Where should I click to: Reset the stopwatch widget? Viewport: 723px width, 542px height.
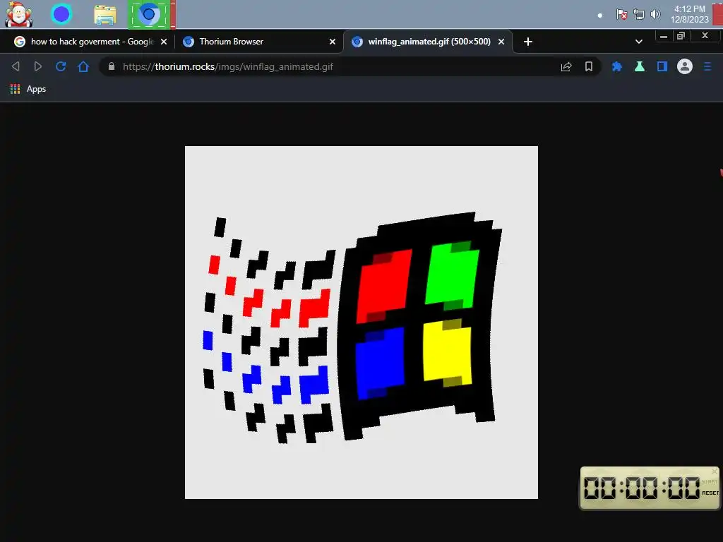point(710,493)
